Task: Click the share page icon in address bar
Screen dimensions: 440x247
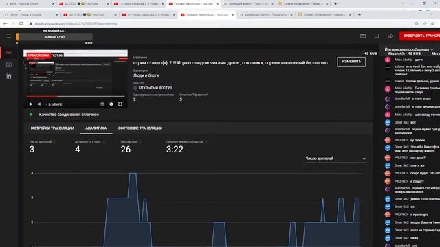Action: tap(424, 24)
